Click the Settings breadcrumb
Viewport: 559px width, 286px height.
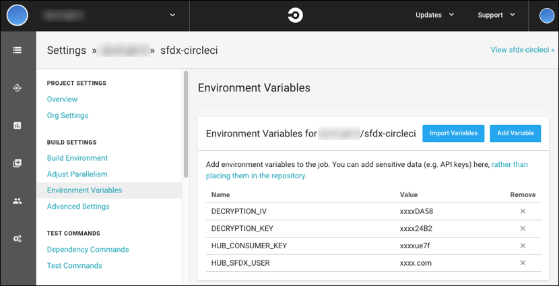pyautogui.click(x=66, y=50)
